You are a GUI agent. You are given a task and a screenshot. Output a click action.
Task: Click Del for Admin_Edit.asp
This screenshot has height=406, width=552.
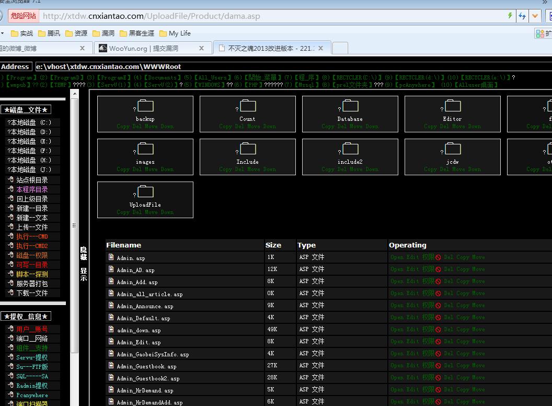[448, 342]
